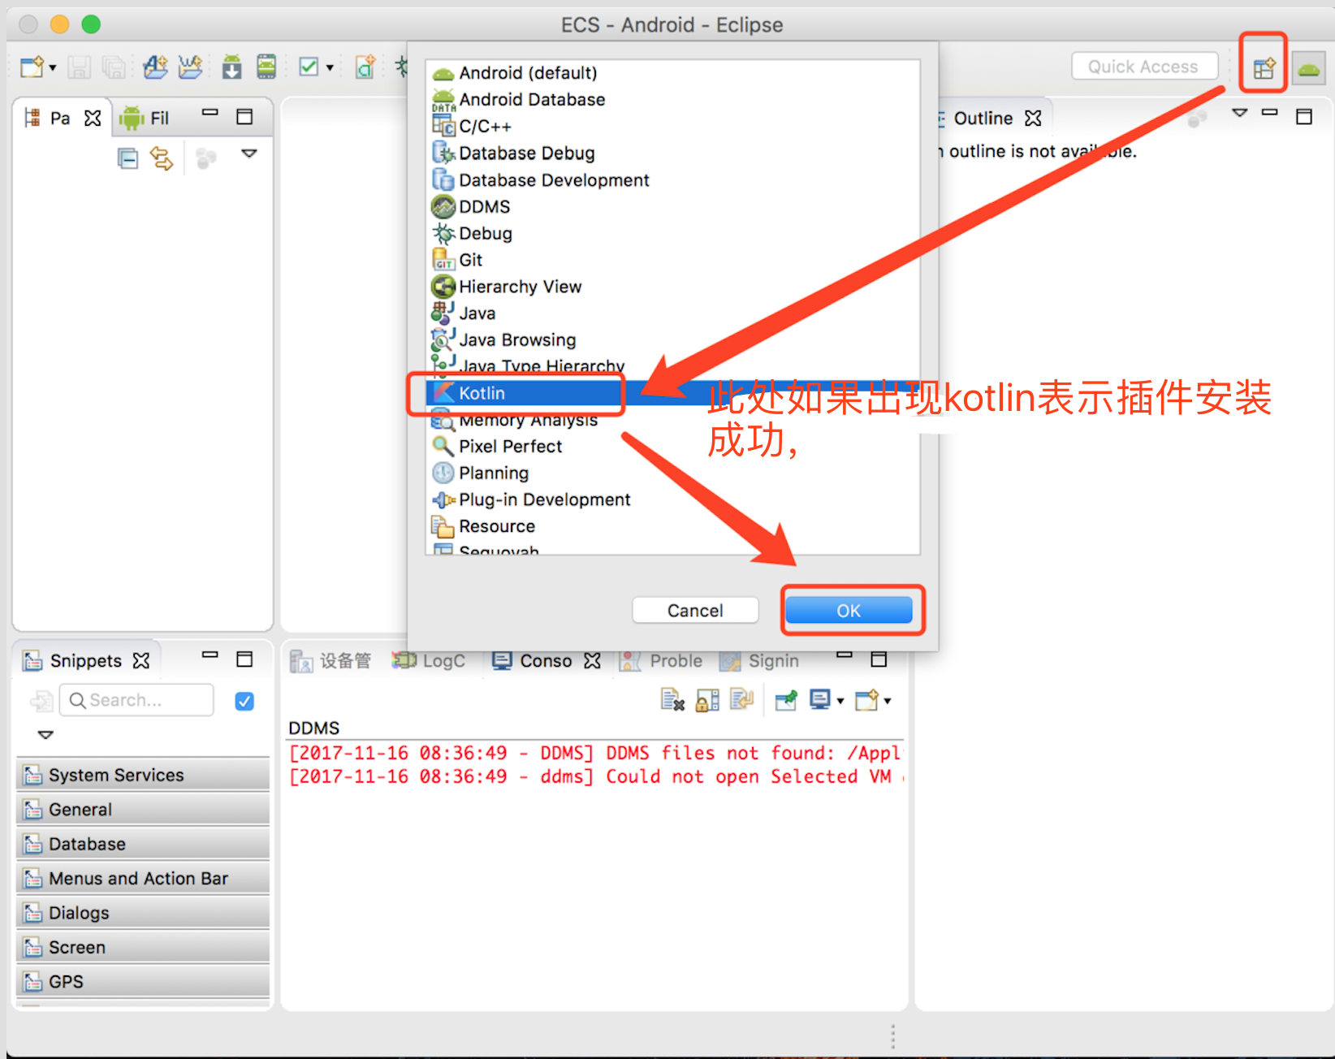Expand the General snippet drawer

[143, 810]
